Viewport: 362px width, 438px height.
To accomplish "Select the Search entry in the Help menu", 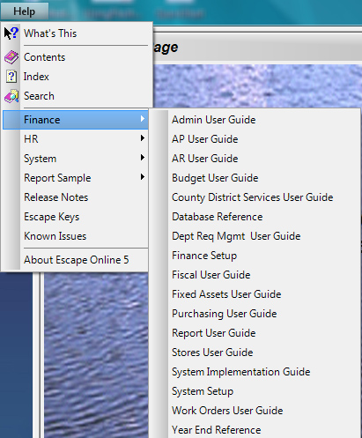I will (77, 96).
